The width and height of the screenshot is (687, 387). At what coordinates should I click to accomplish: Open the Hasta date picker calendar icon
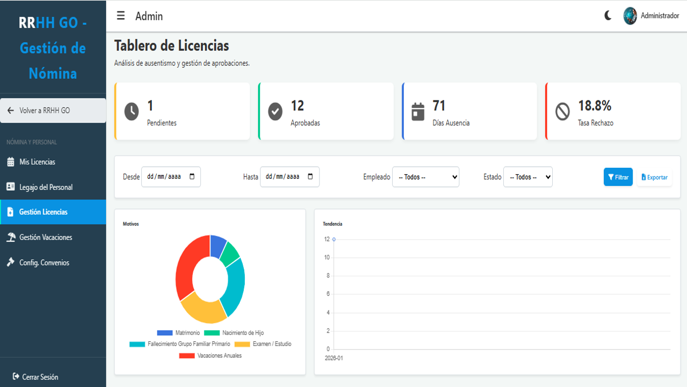(310, 177)
